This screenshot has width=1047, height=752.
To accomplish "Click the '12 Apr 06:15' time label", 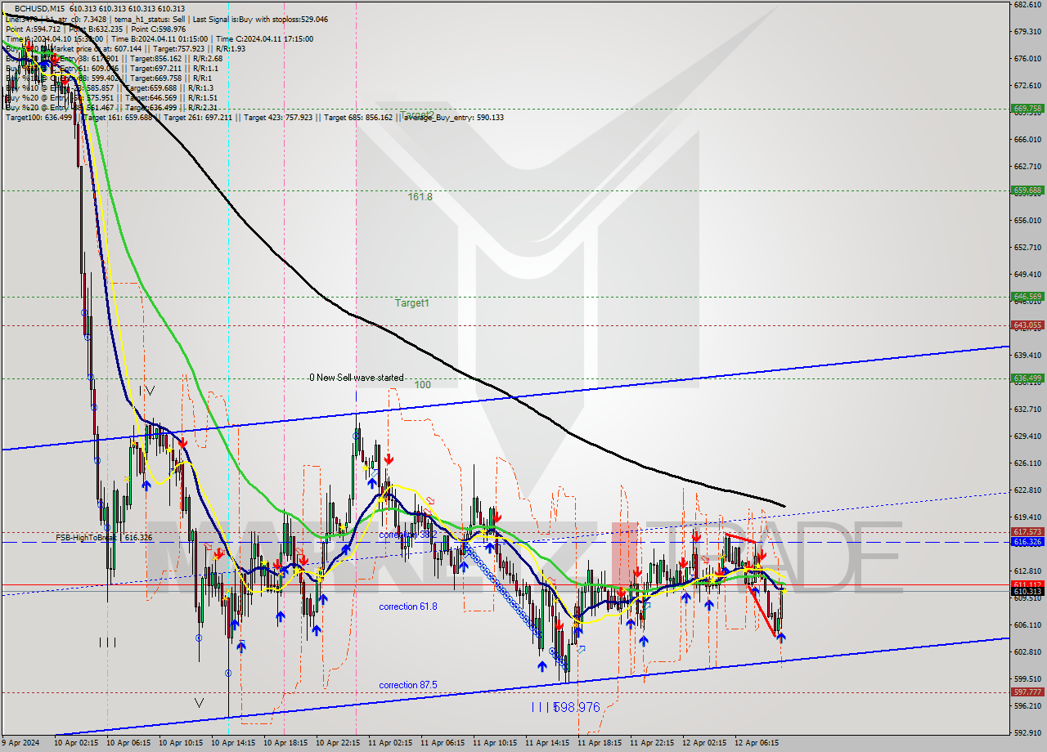I will [x=757, y=744].
